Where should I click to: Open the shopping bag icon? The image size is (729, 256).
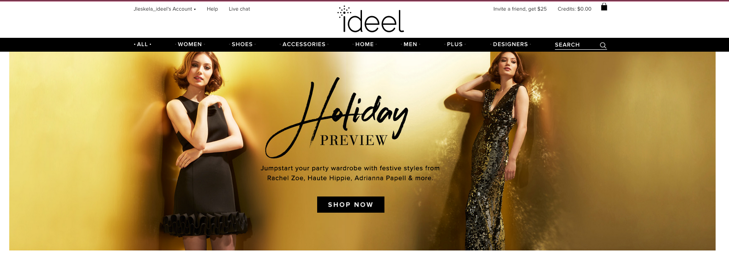click(x=604, y=7)
